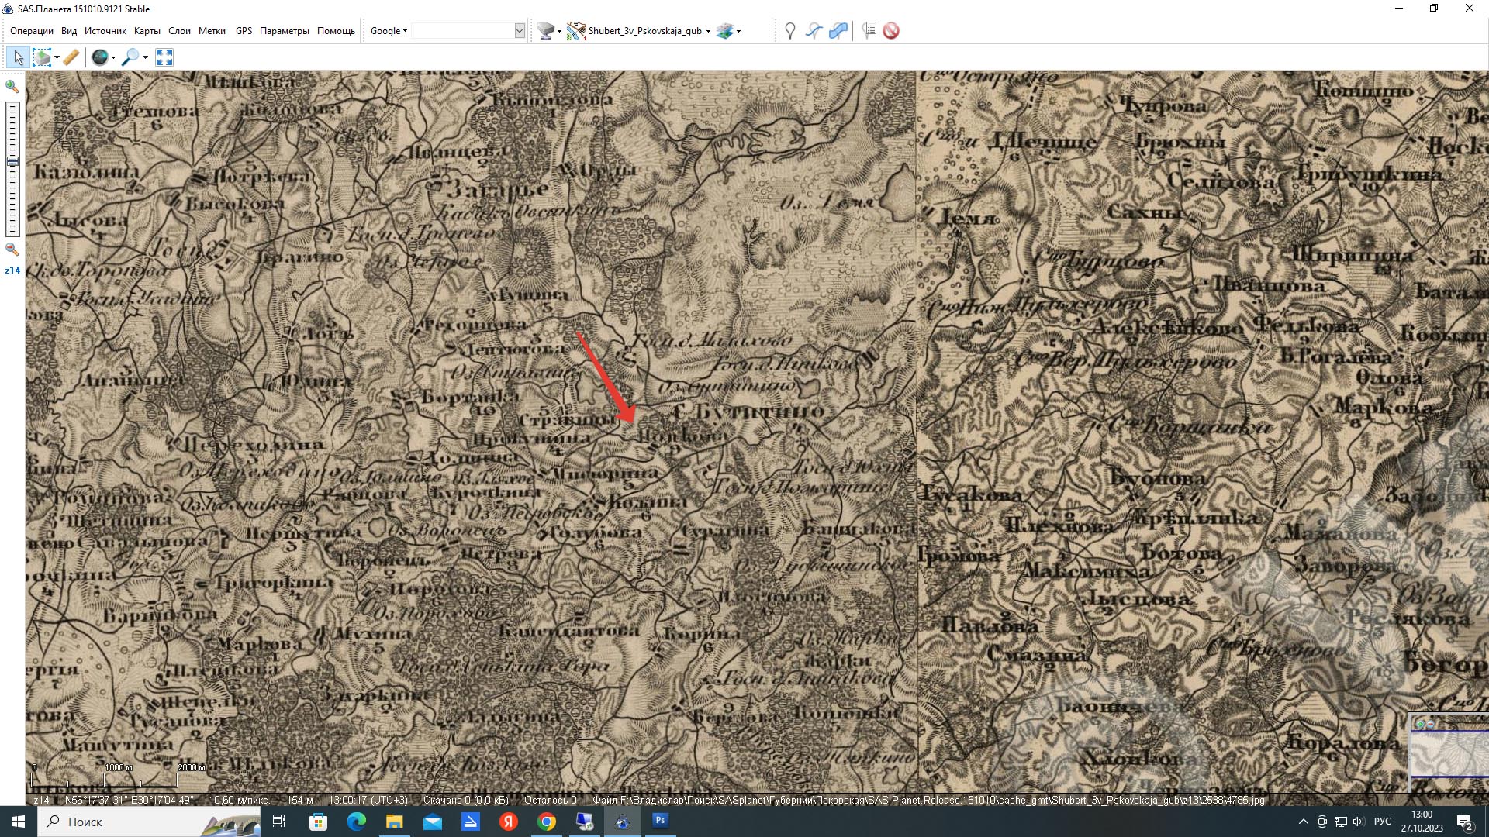Screen dimensions: 1489x837
Task: Click the add path icon
Action: 814,31
